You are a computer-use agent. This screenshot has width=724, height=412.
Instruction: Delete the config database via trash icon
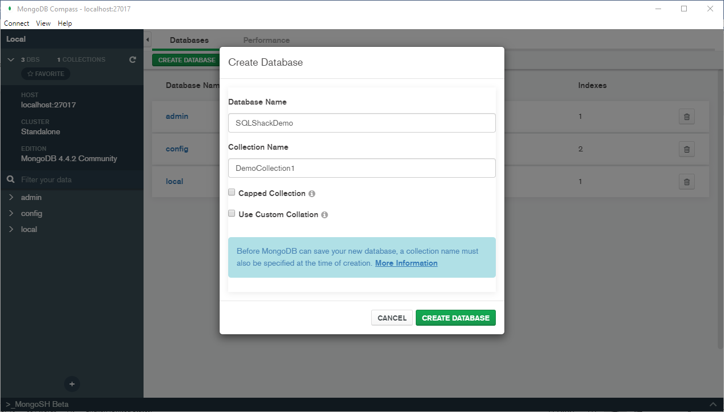point(687,149)
